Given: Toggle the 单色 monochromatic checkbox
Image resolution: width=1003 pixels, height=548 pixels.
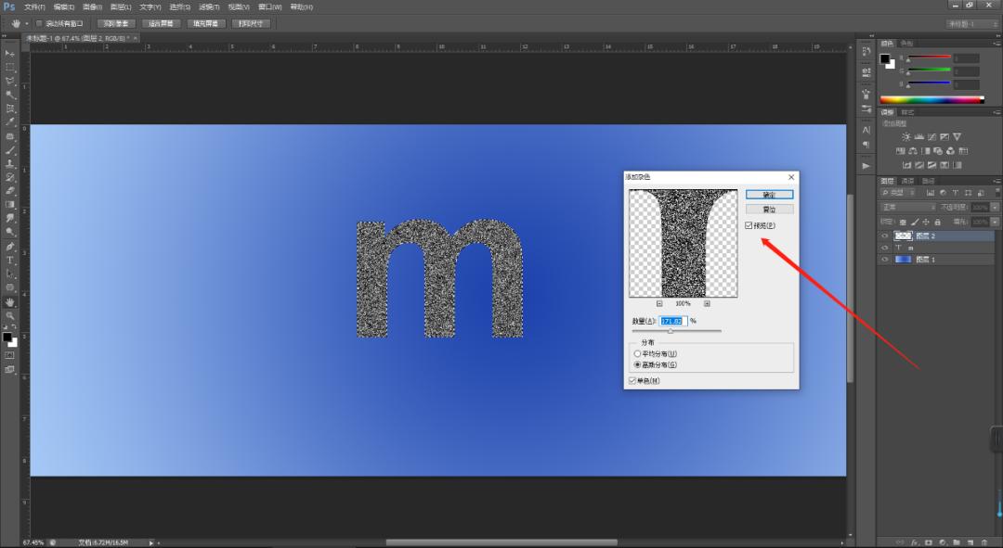Looking at the screenshot, I should click(x=633, y=380).
